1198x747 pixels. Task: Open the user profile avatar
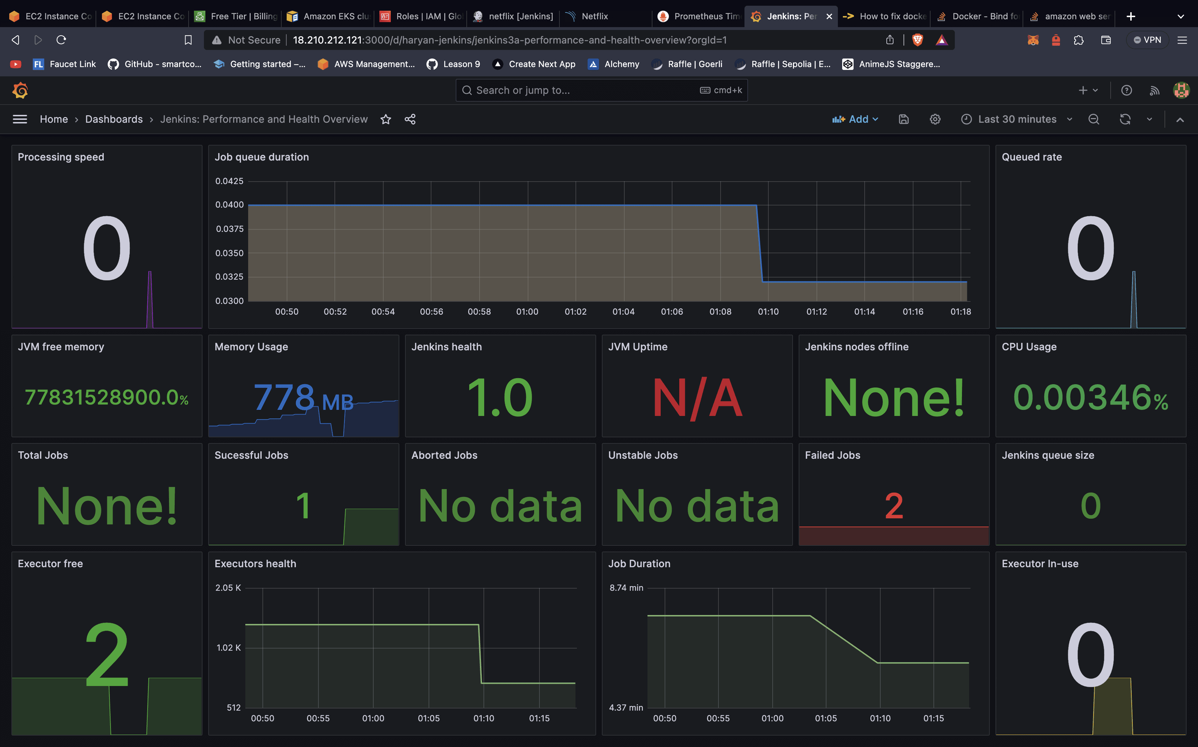point(1181,90)
